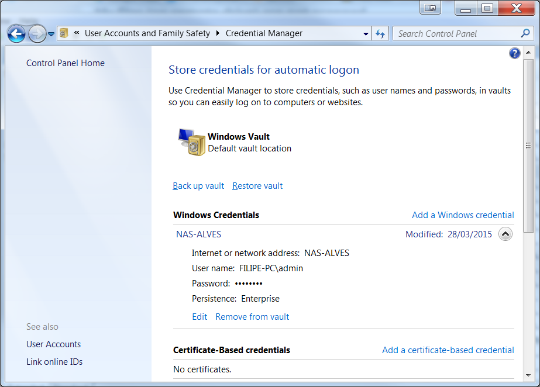Image resolution: width=540 pixels, height=387 pixels.
Task: Open the address bar history dropdown
Action: (x=366, y=34)
